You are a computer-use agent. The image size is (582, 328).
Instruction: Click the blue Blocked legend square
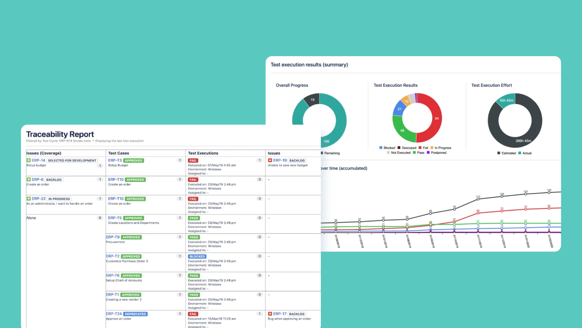(x=381, y=148)
